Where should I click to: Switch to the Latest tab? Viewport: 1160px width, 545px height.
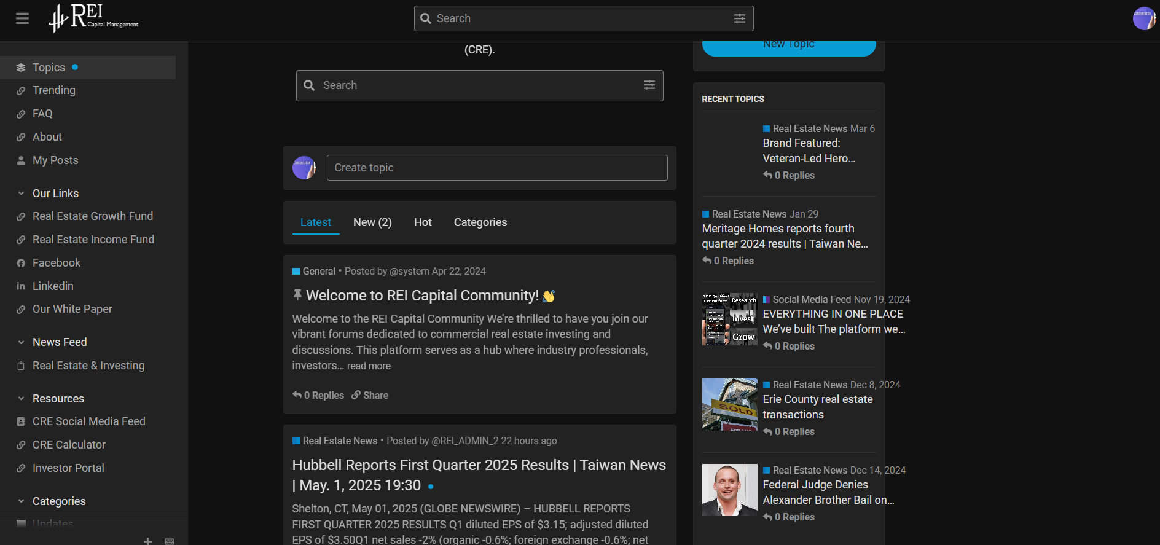click(x=316, y=222)
